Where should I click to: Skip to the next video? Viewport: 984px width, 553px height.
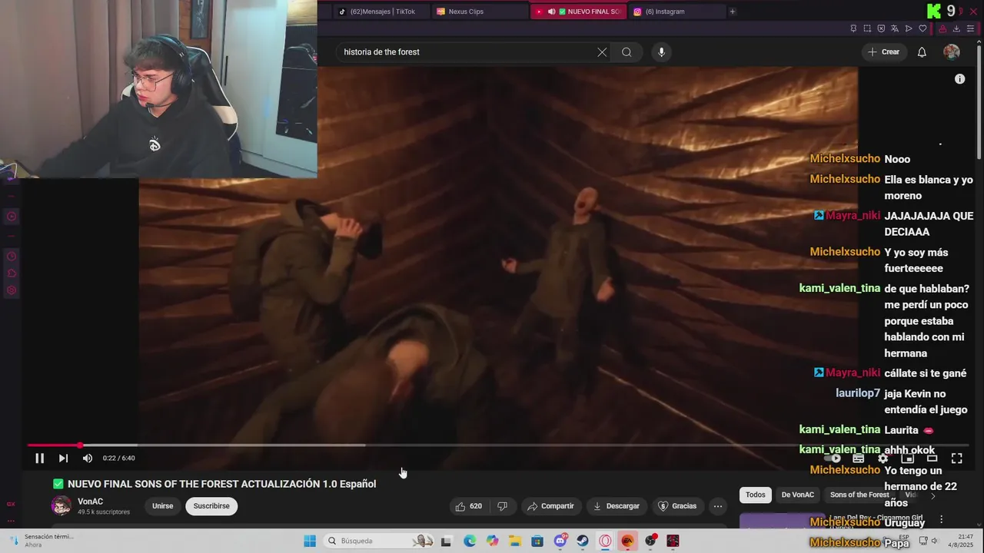click(63, 459)
